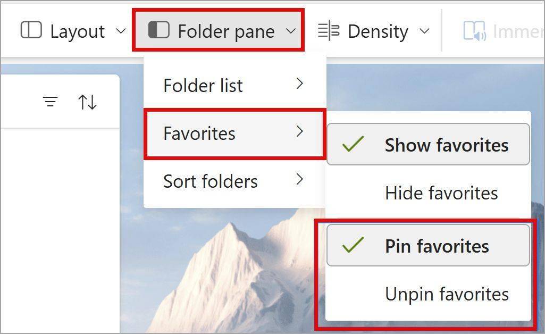Select Unpin favorites option

click(x=428, y=294)
